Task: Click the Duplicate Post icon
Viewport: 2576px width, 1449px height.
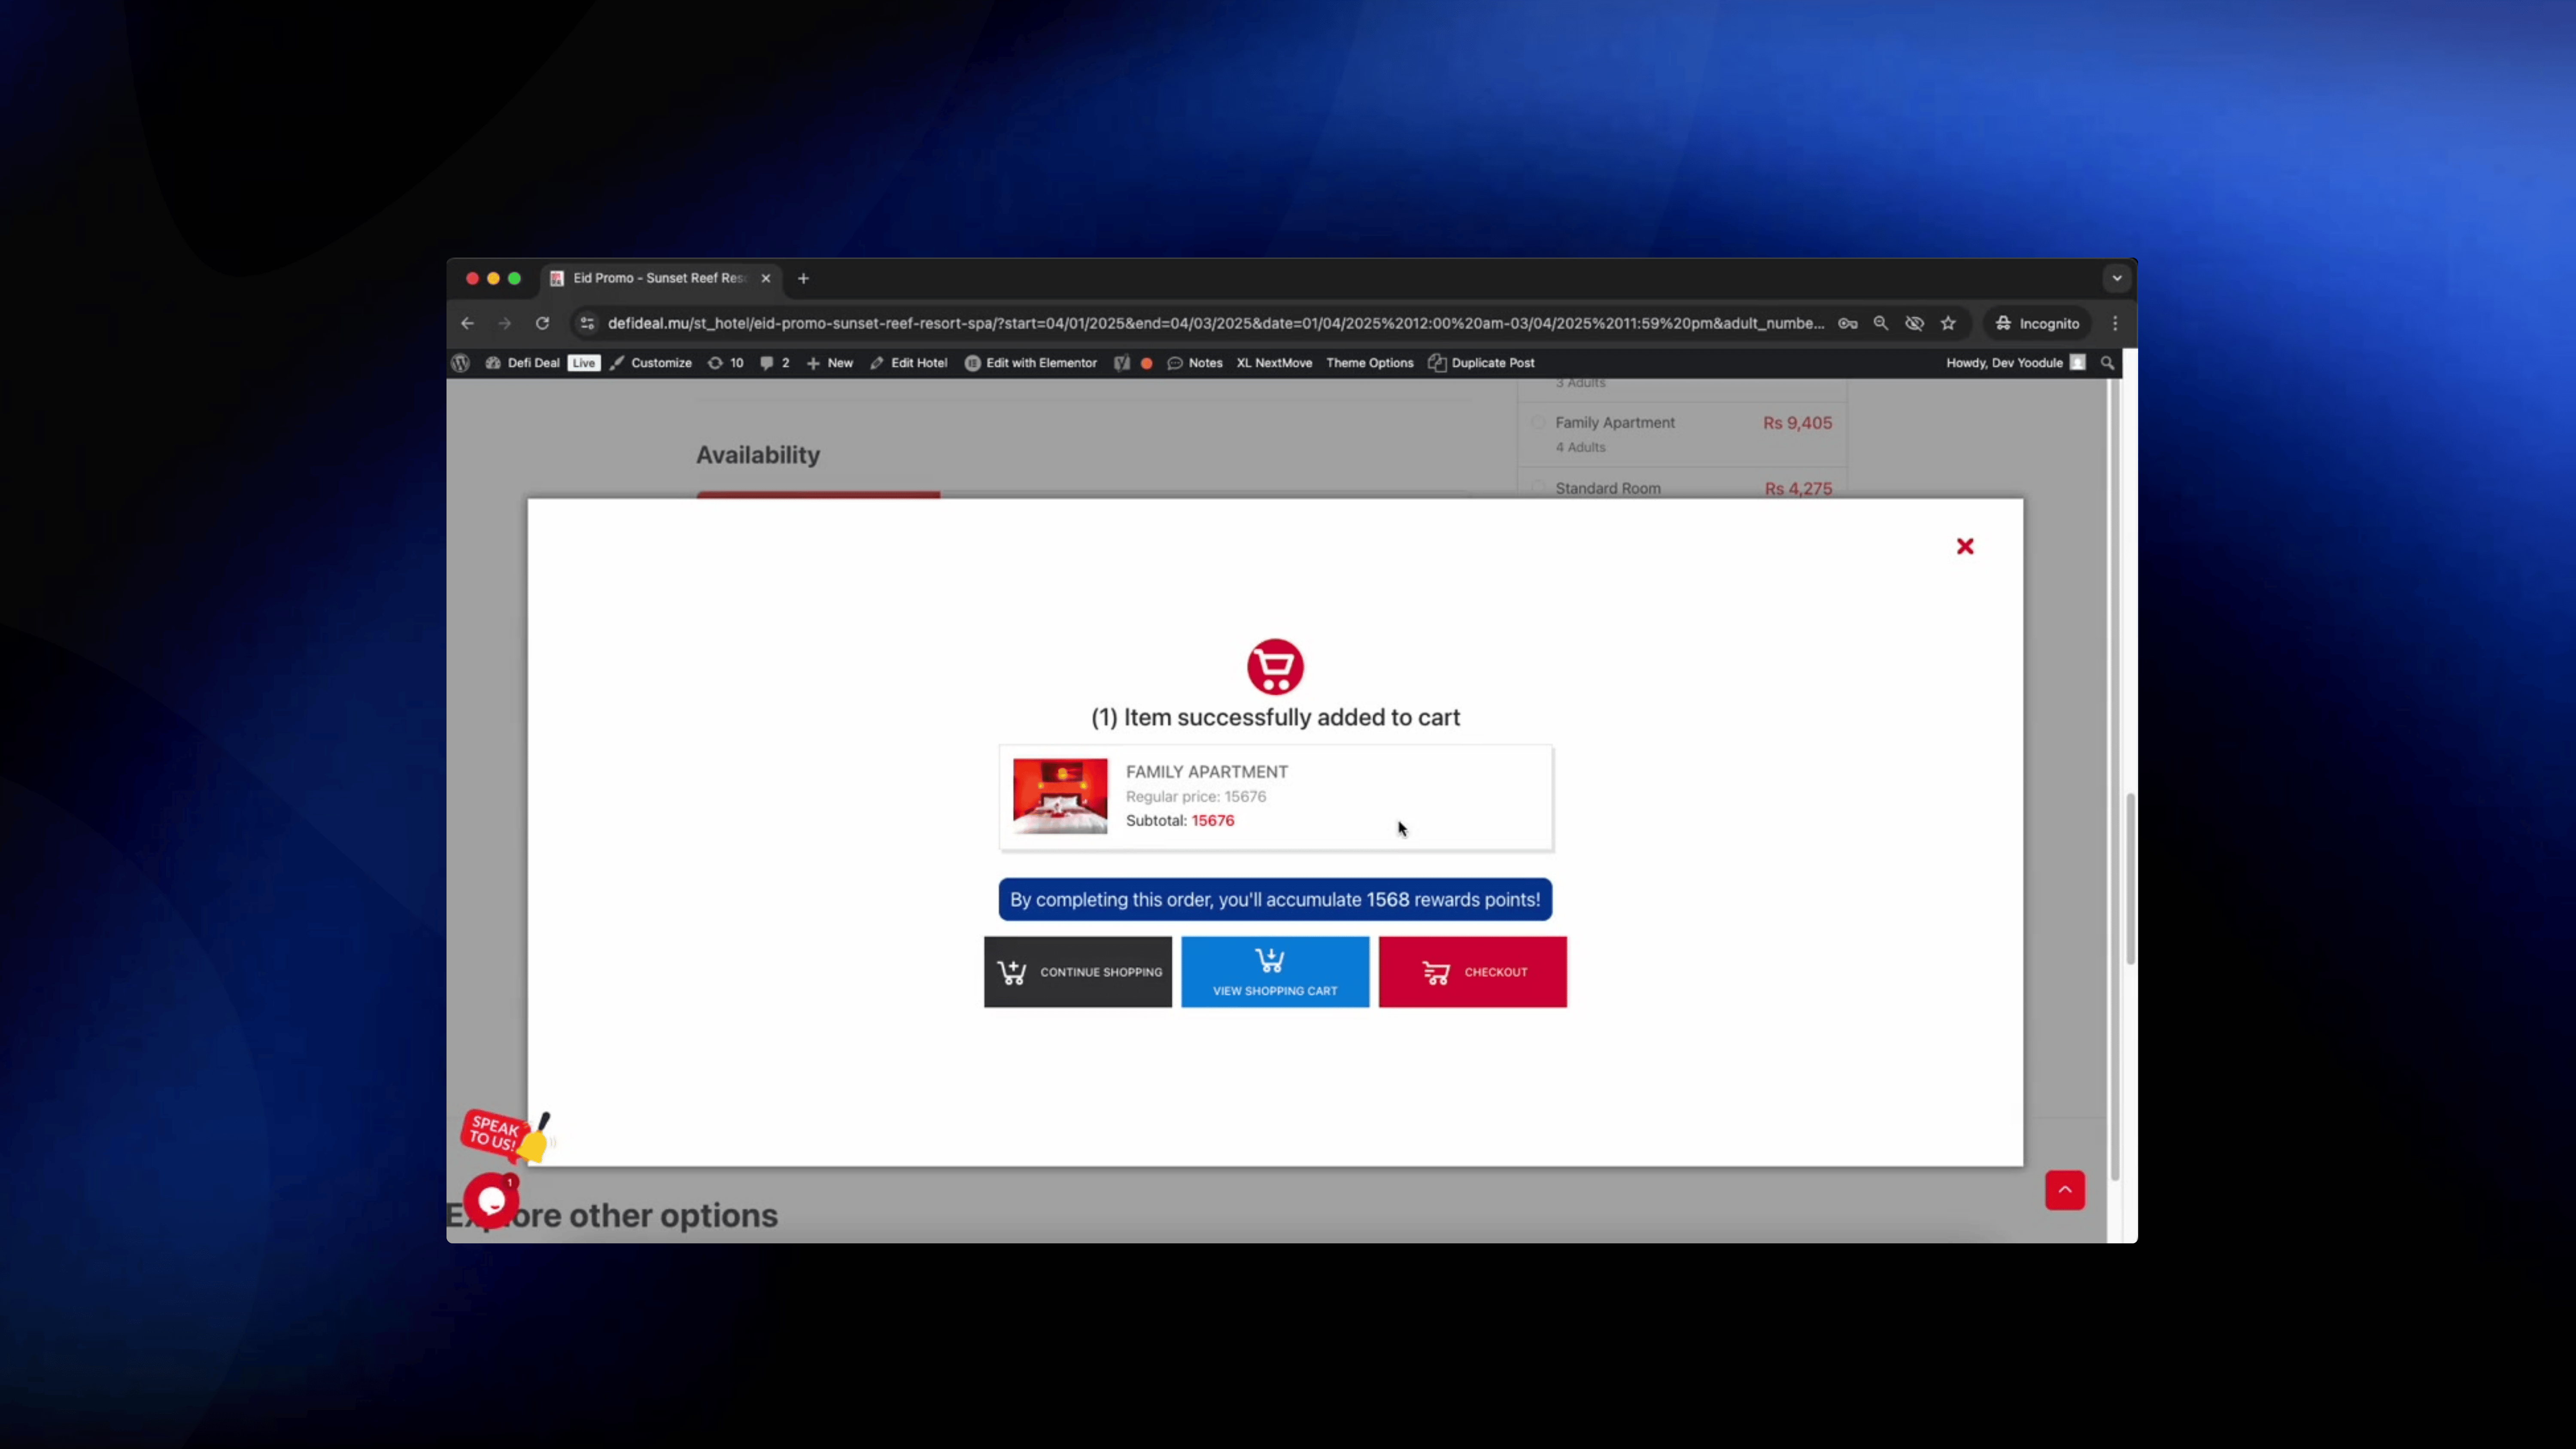Action: (x=1437, y=363)
